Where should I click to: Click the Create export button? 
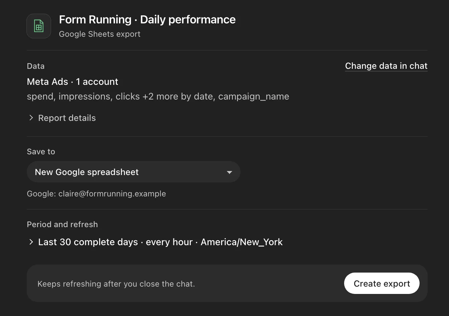[x=382, y=284]
